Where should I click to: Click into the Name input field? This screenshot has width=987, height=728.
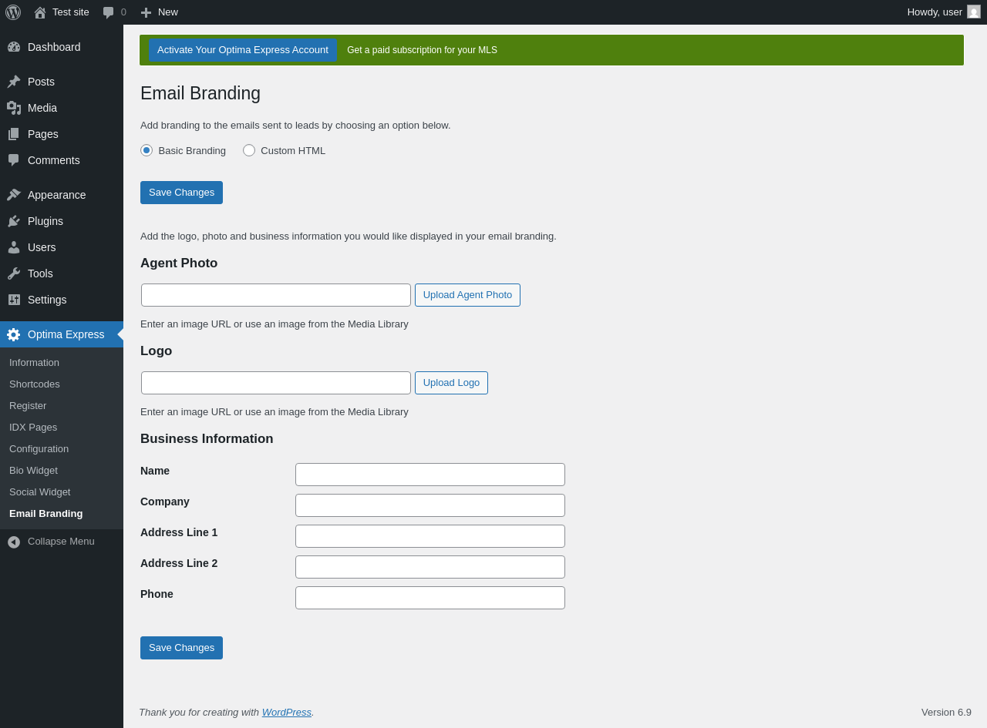pos(430,475)
